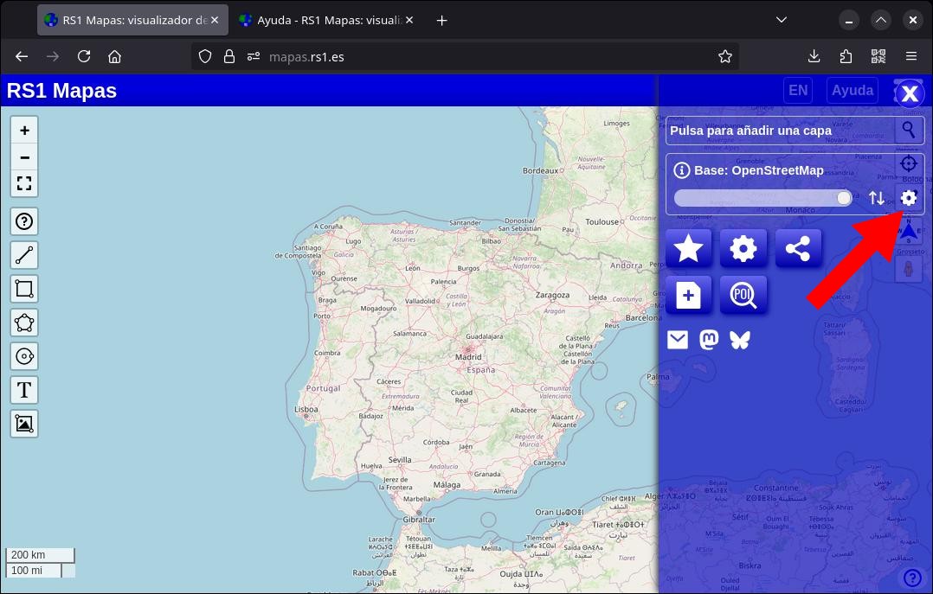Image resolution: width=933 pixels, height=594 pixels.
Task: Reload the current page
Action: tap(84, 56)
